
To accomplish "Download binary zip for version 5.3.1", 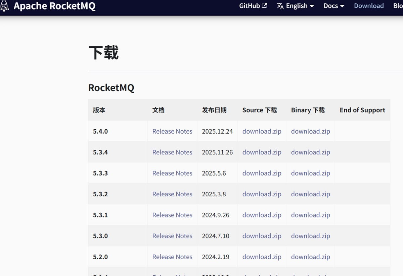I will click(x=310, y=215).
